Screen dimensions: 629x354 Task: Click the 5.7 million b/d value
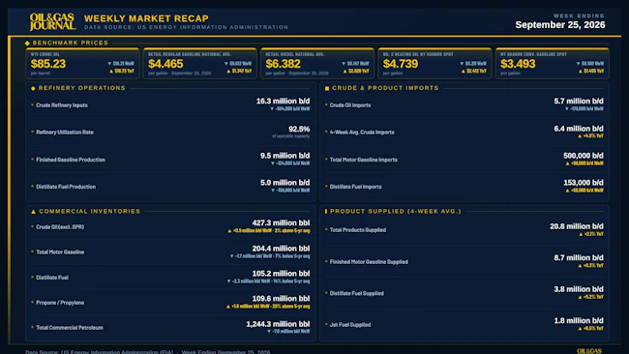579,101
